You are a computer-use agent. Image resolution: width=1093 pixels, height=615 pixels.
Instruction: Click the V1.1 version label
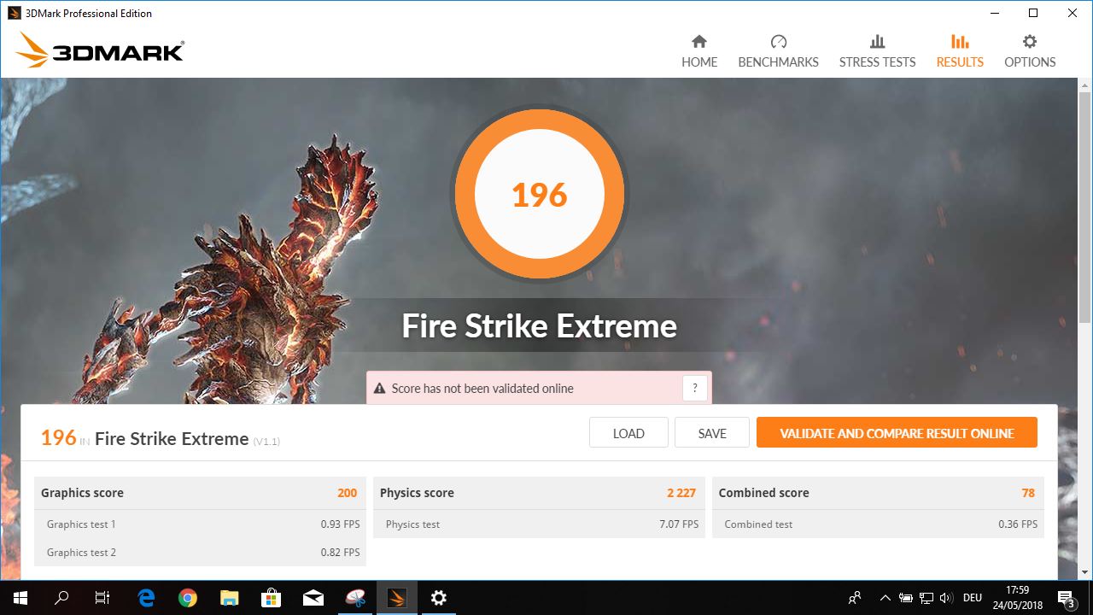click(266, 442)
